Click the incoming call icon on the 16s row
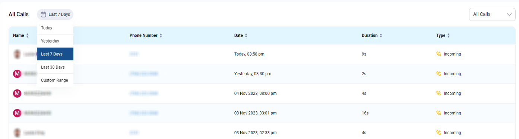519x139 pixels. click(x=439, y=113)
